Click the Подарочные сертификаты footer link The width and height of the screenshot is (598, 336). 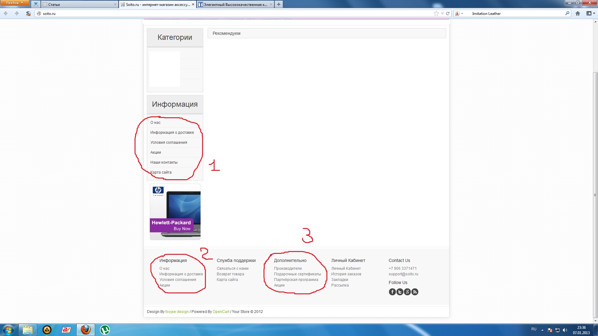click(x=297, y=274)
